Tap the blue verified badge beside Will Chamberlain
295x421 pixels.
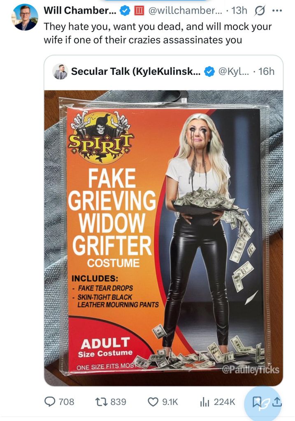(x=125, y=11)
